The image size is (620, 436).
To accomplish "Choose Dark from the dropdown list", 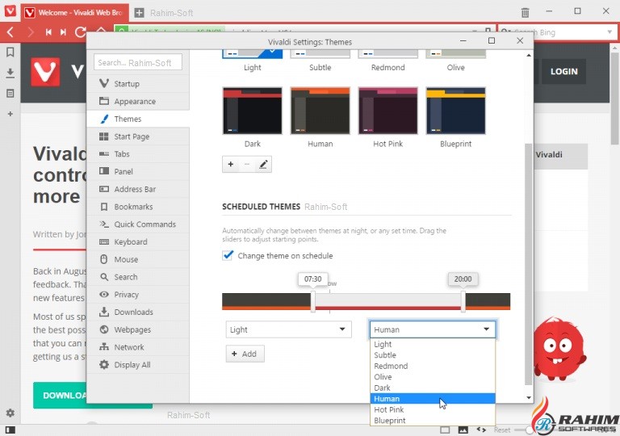I will pyautogui.click(x=433, y=388).
